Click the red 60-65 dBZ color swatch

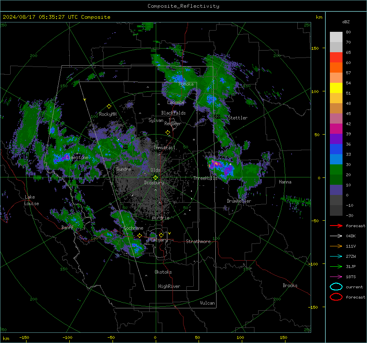(x=336, y=58)
